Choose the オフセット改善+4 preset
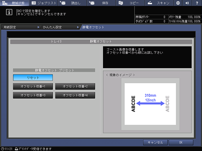This screenshot has width=202, height=151. coord(75,95)
